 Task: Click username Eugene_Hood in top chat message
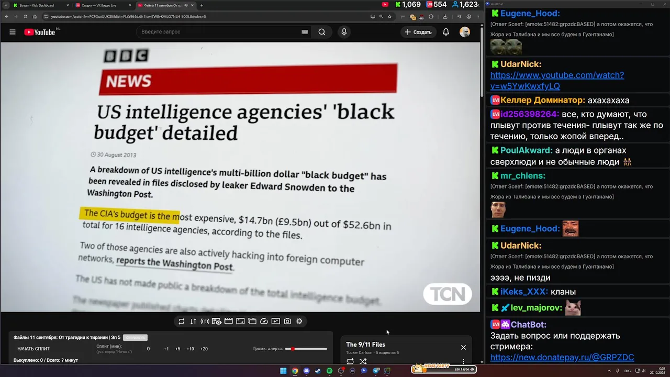(530, 14)
